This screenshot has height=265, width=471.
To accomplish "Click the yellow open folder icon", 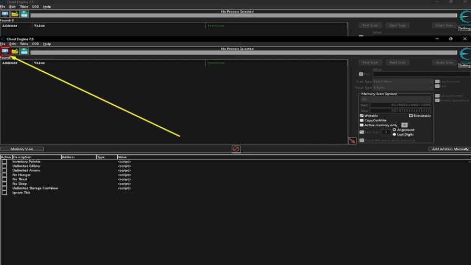I will coord(15,51).
